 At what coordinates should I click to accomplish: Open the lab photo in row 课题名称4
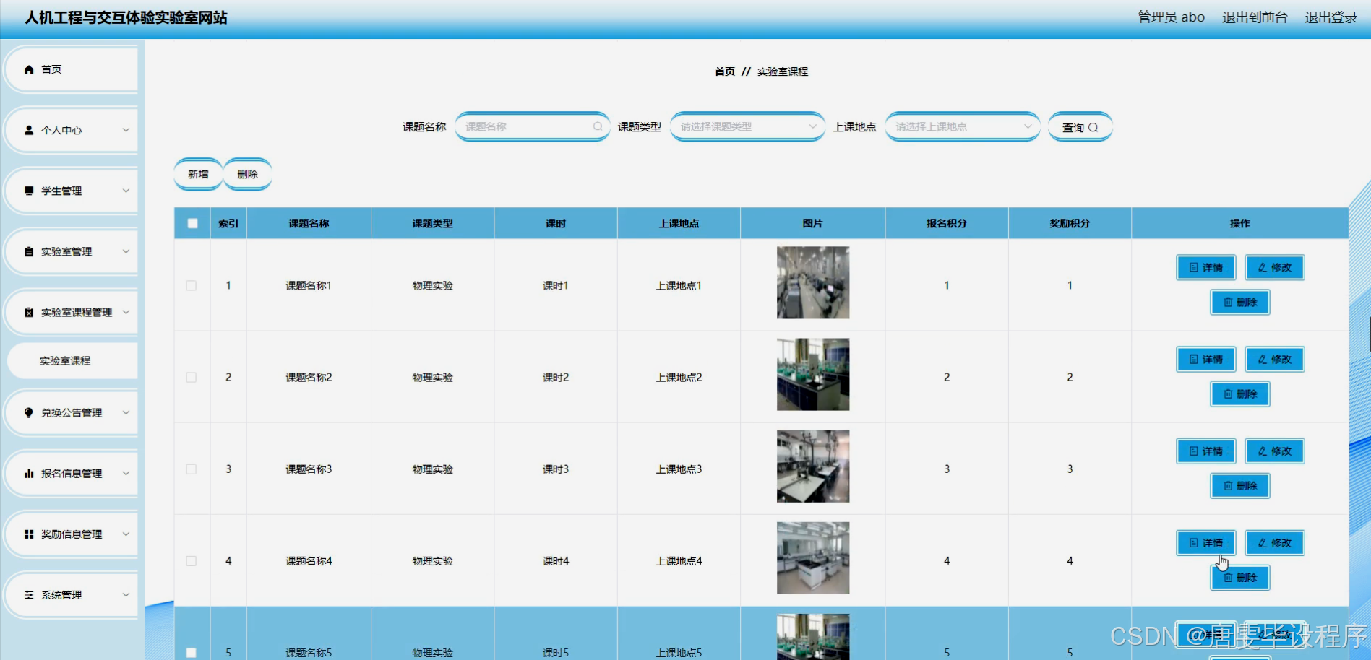point(813,557)
